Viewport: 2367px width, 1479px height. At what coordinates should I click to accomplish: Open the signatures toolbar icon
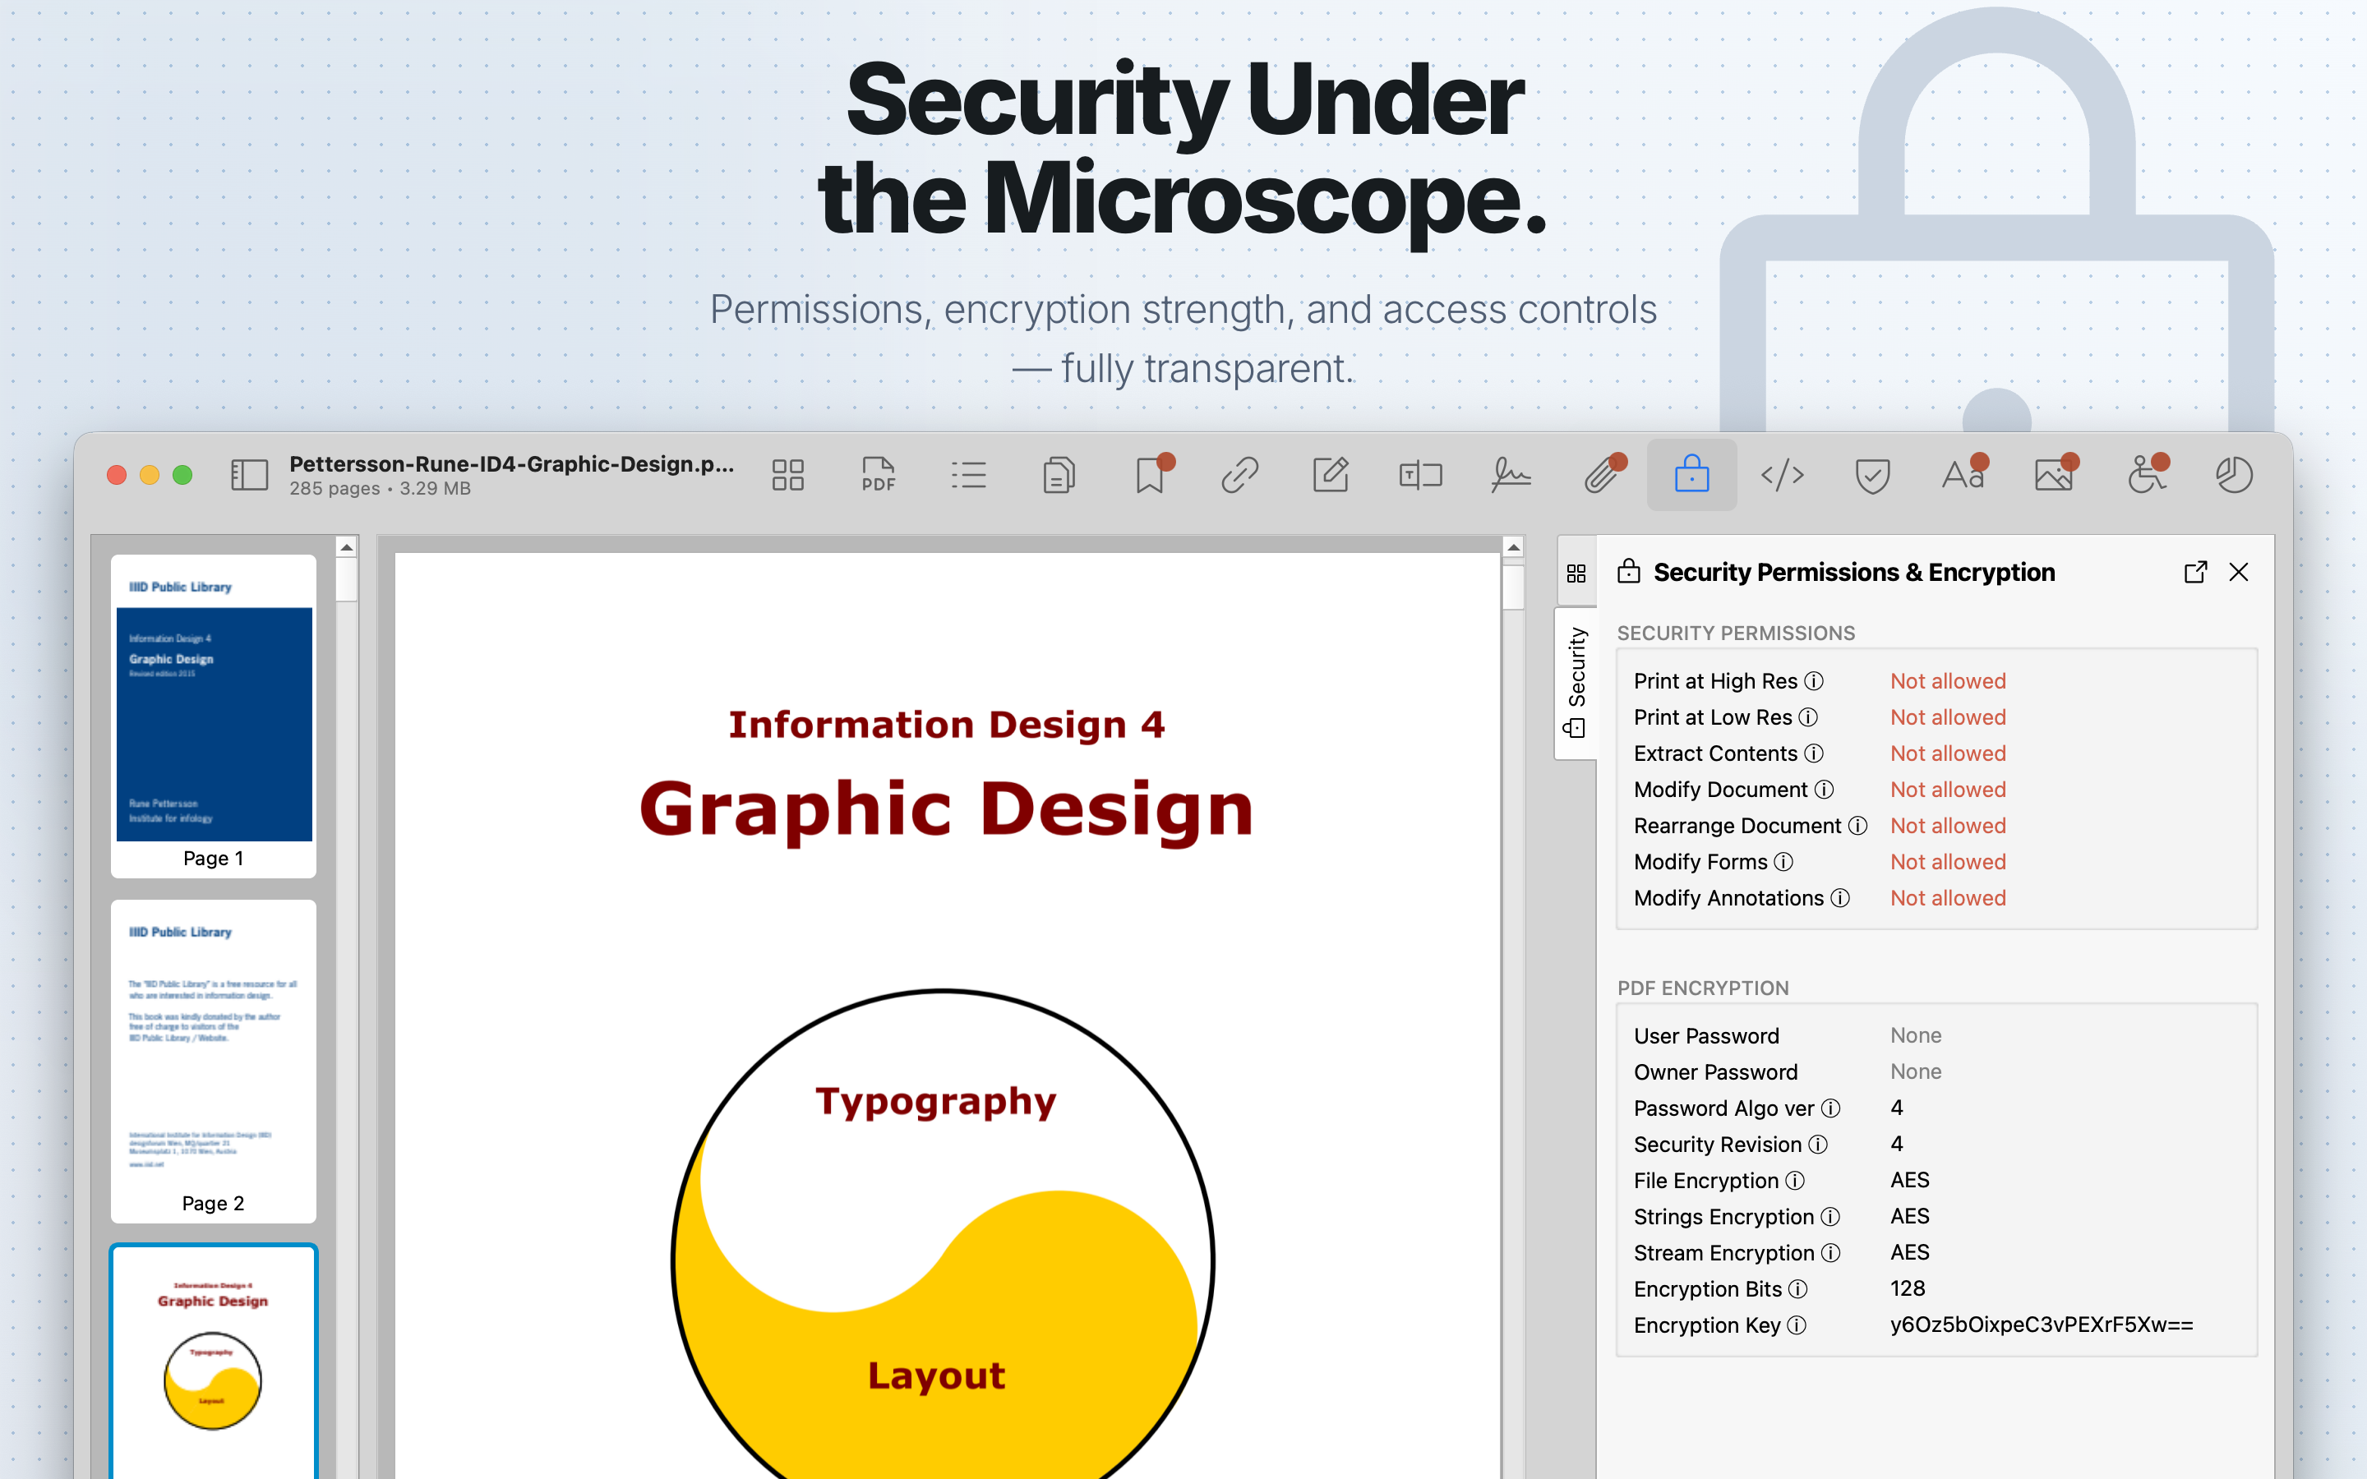click(1511, 476)
